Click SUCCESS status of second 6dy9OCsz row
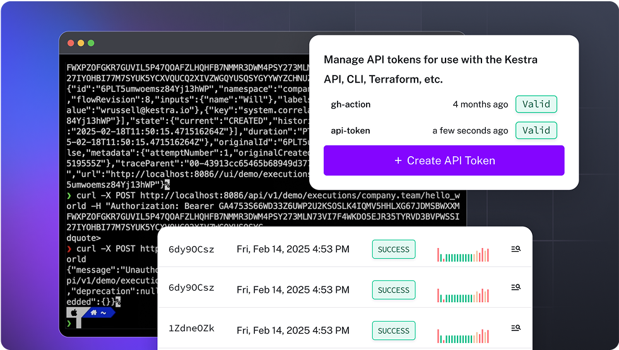This screenshot has height=350, width=619. 394,290
